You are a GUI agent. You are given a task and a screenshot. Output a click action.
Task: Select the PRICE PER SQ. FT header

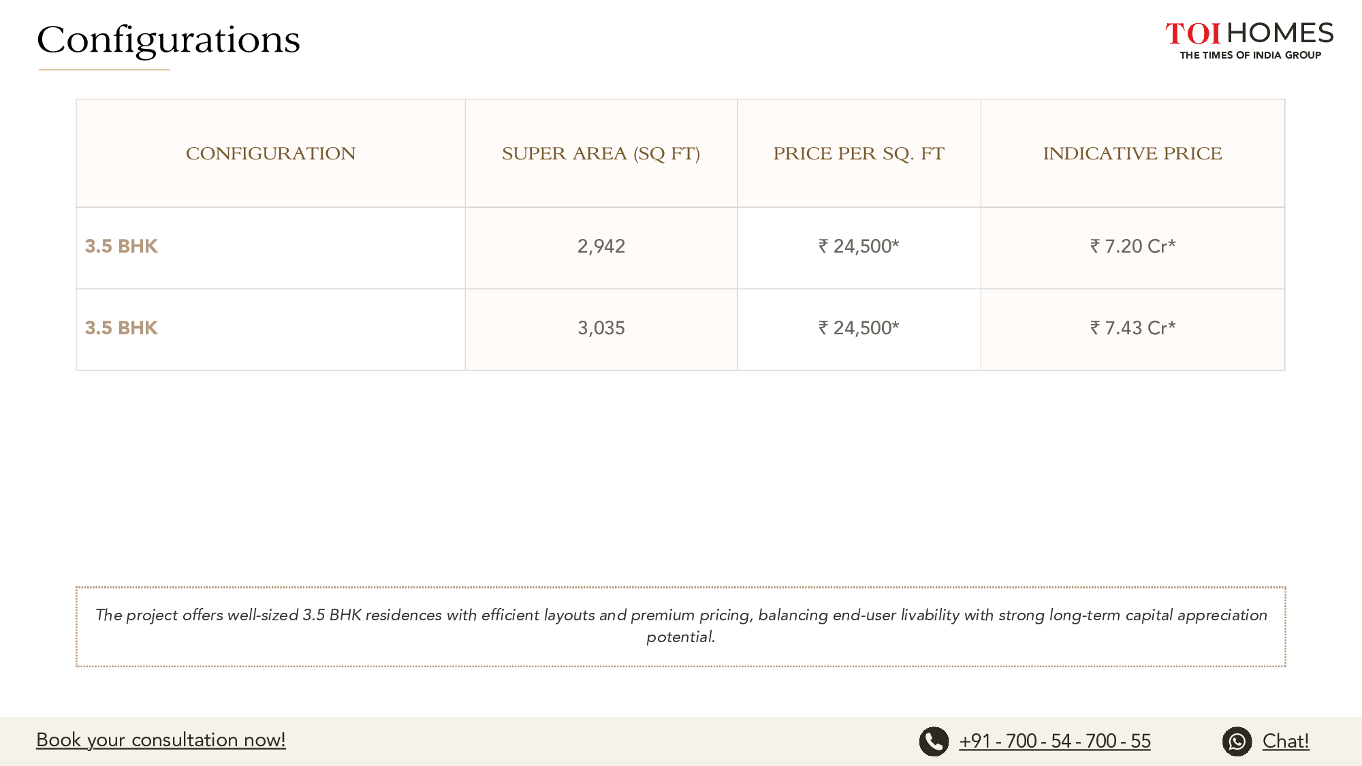[858, 154]
